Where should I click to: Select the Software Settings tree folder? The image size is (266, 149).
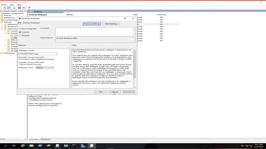point(12,24)
